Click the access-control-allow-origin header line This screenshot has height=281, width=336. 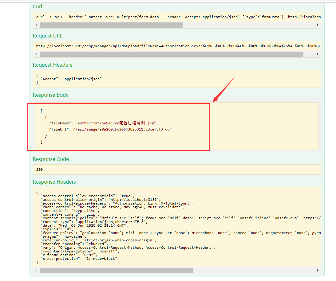101,200
